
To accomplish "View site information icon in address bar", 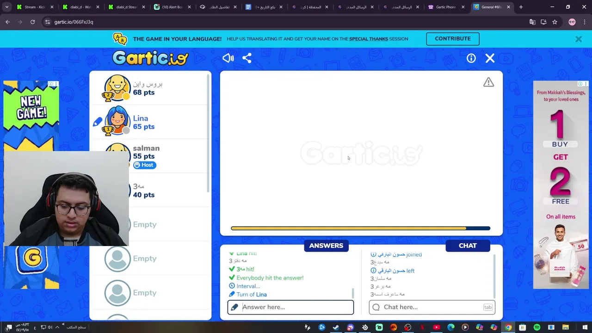I will (47, 22).
